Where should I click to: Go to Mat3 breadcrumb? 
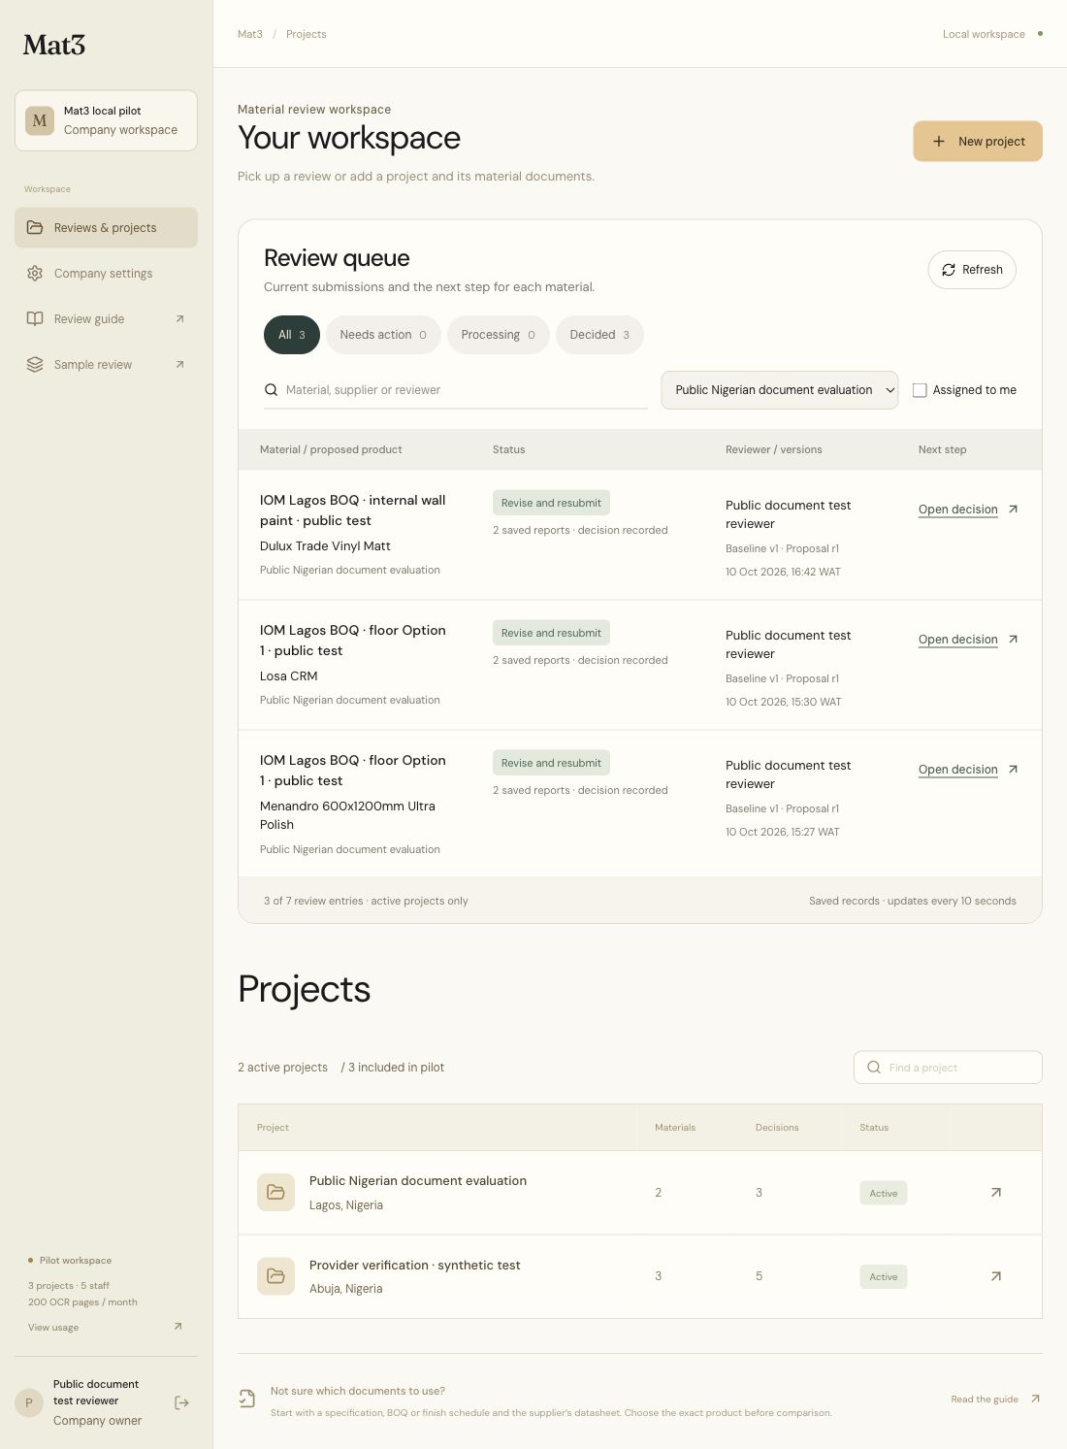pyautogui.click(x=250, y=34)
